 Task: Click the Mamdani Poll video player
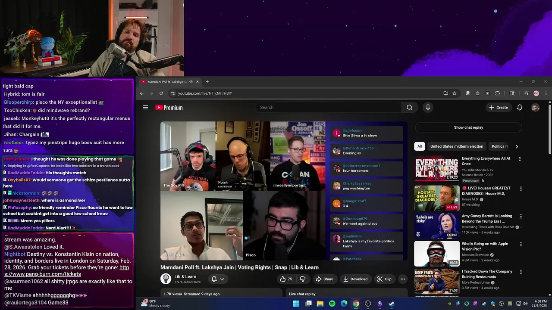284,191
